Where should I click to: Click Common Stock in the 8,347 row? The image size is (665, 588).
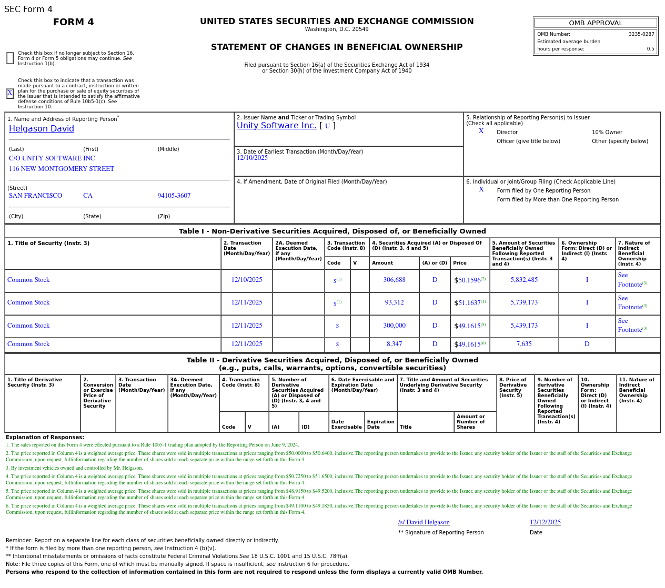[28, 344]
